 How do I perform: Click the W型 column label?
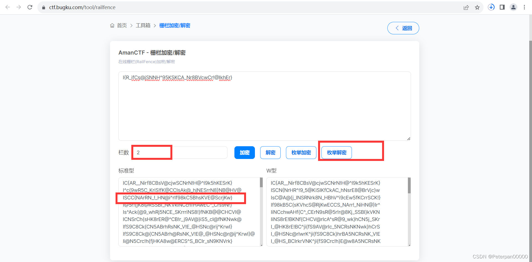coord(271,171)
